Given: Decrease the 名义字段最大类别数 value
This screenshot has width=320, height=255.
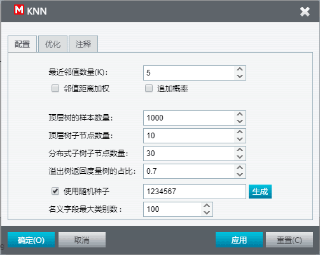Looking at the screenshot, I should click(x=207, y=213).
